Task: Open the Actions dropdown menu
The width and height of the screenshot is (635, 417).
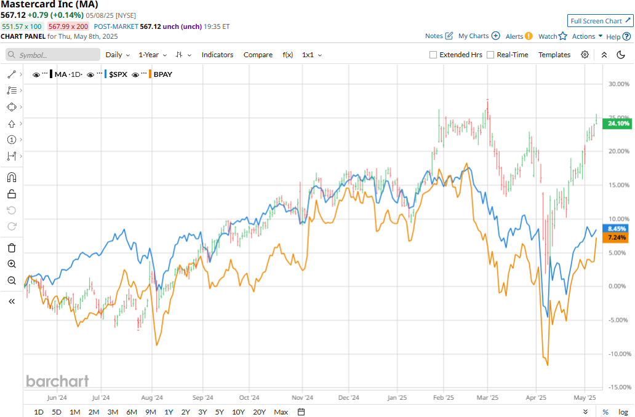Action: pyautogui.click(x=587, y=36)
